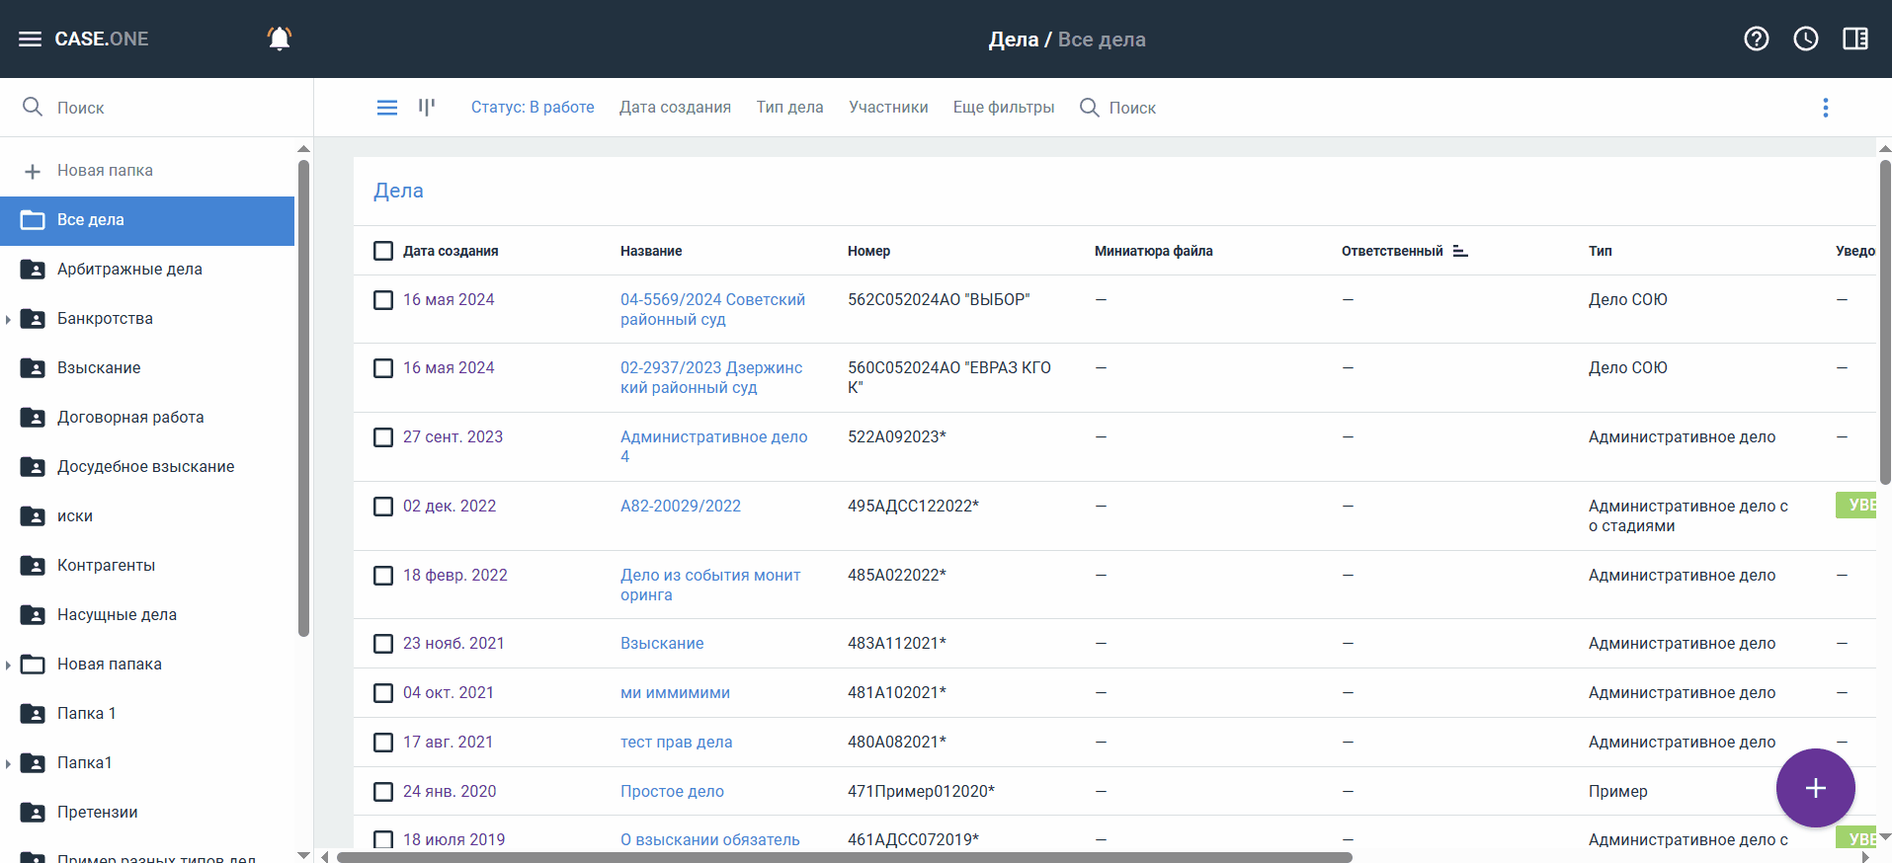The width and height of the screenshot is (1892, 863).
Task: Switch to kanban board view icon
Action: pyautogui.click(x=427, y=107)
